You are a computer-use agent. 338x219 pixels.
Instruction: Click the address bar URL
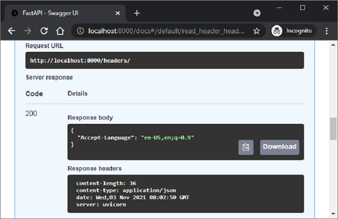[x=166, y=31]
